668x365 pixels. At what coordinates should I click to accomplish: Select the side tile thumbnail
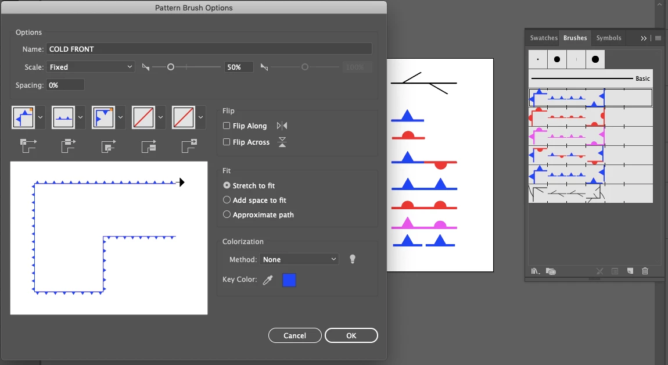63,117
